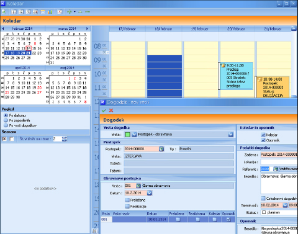This screenshot has width=298, height=234.
Task: Open the Datum 18.2.2014 date dropdown
Action: tap(150, 193)
